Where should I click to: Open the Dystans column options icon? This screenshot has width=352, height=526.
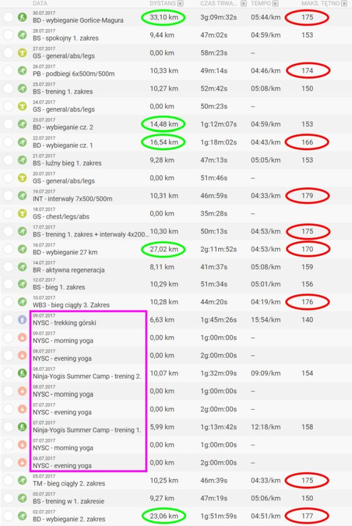point(181,4)
